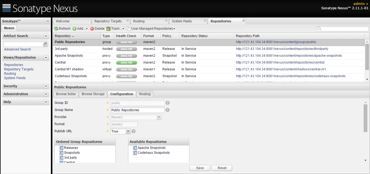370x174 pixels.
Task: Open the apache-snapshots repository URL
Action: coord(289,56)
